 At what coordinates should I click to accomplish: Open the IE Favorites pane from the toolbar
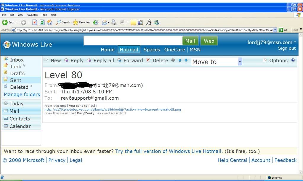click(81, 22)
